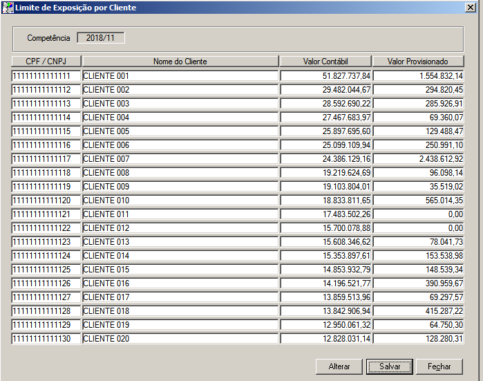This screenshot has width=483, height=381.
Task: Select the name cell CLIENTE 013
Action: click(180, 242)
